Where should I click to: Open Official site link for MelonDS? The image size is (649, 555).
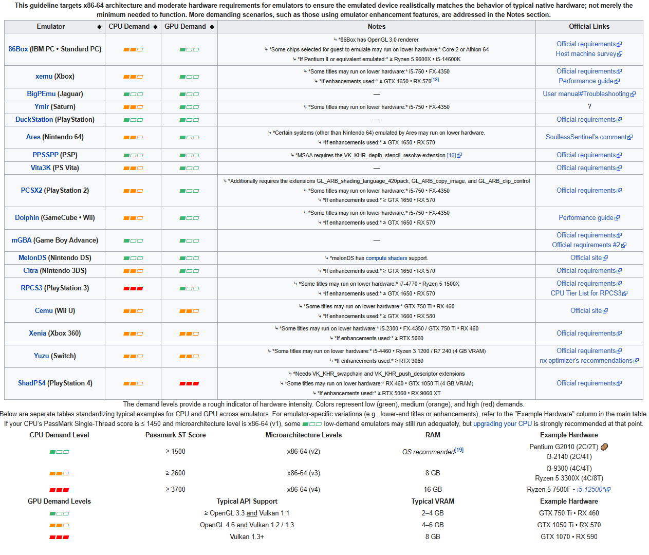coord(589,258)
